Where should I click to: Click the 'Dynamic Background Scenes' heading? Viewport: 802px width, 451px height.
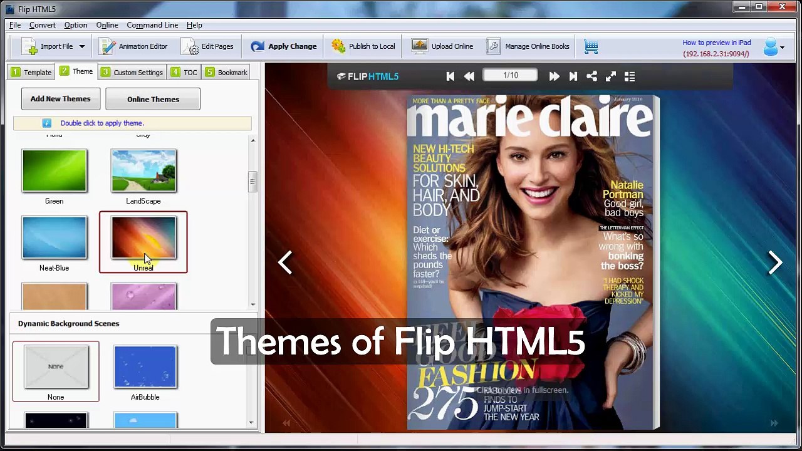(68, 324)
